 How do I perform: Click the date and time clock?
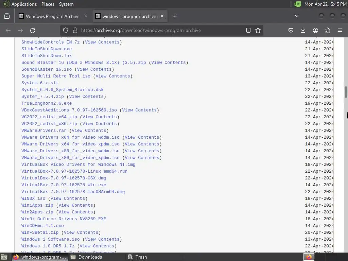tap(325, 4)
